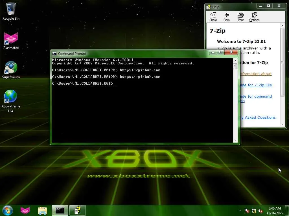
Task: Print the current Help topic
Action: pyautogui.click(x=240, y=17)
